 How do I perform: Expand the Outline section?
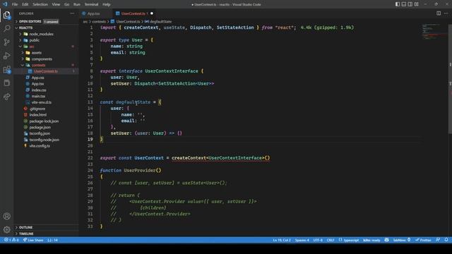[46, 227]
